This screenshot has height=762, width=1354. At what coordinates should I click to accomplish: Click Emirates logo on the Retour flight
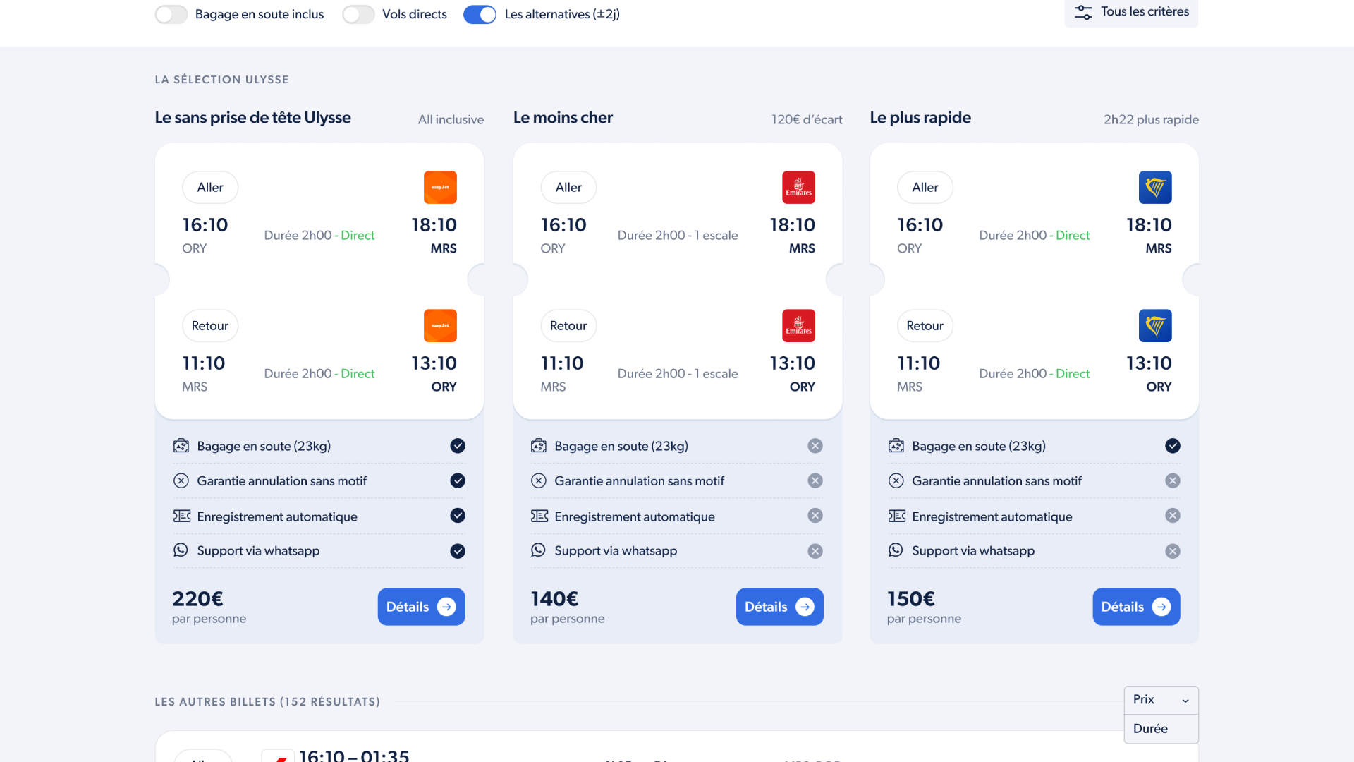[798, 326]
